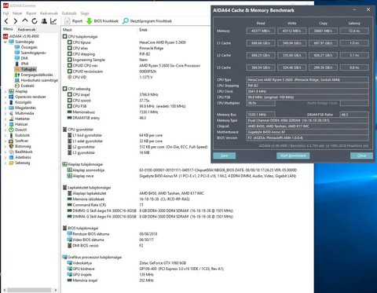Image resolution: width=377 pixels, height=293 pixels.
Task: Select the highlighted Túlhajtás entry
Action: (26, 69)
